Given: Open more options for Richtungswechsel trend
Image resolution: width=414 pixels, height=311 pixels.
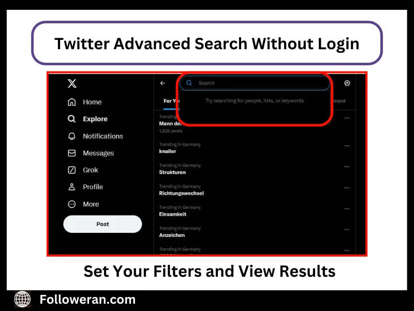Looking at the screenshot, I should pyautogui.click(x=347, y=188).
